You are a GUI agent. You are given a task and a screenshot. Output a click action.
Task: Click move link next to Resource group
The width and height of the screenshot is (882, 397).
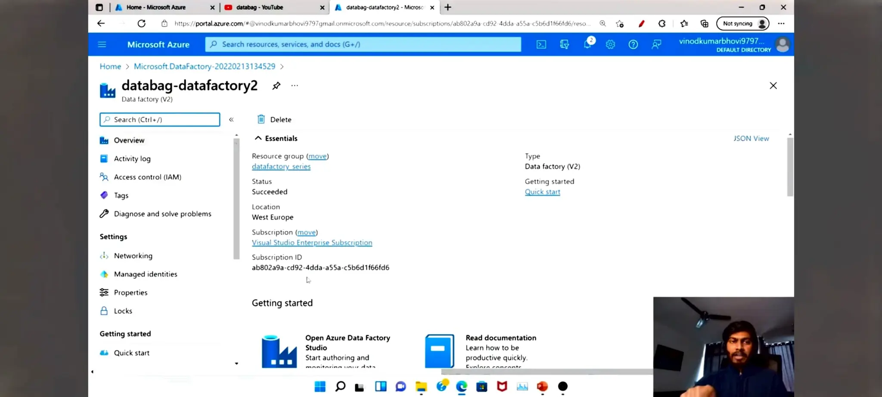(x=317, y=156)
